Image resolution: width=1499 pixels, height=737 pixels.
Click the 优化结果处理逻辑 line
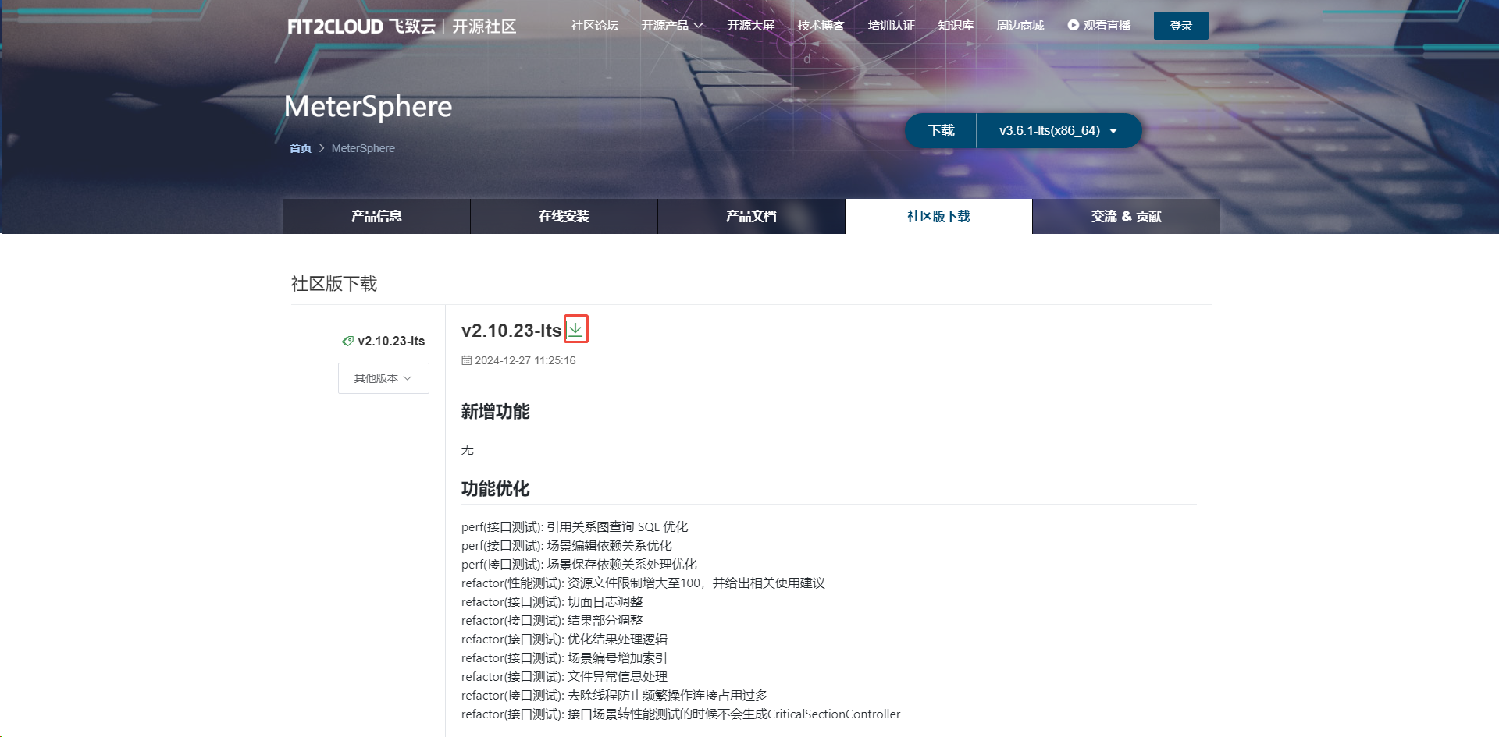[564, 640]
